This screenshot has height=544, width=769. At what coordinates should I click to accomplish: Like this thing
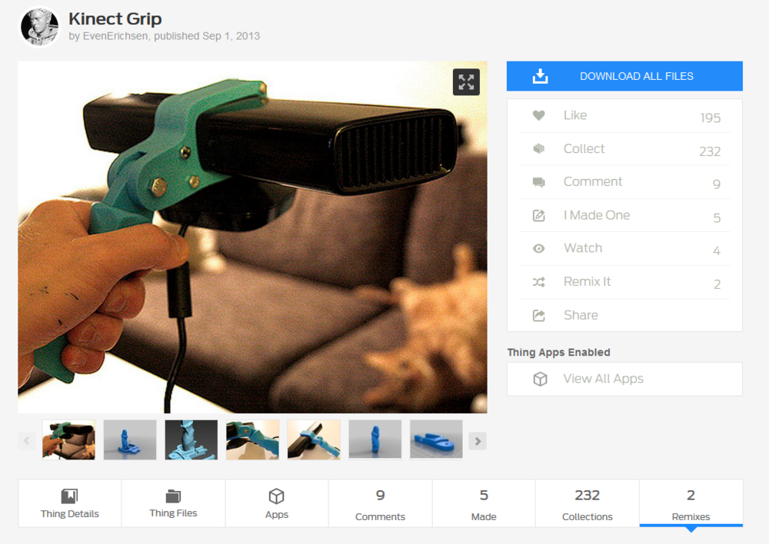click(x=624, y=116)
